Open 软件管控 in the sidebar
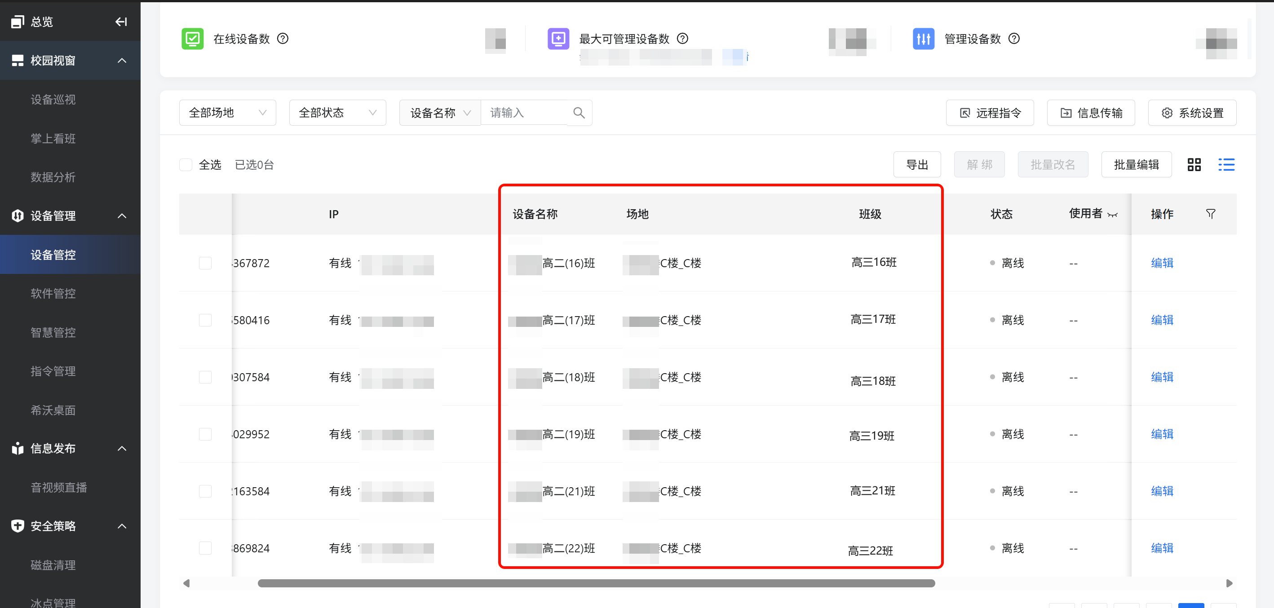Screen dimensions: 1274x608 [x=53, y=294]
